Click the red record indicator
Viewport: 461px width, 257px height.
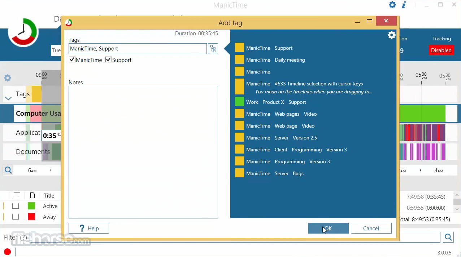click(x=7, y=252)
